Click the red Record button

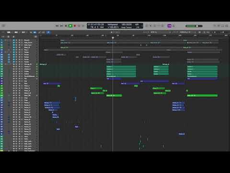click(75, 26)
